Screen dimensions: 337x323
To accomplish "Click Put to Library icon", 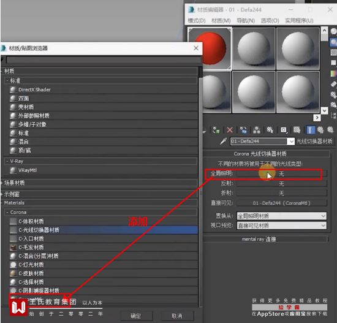I will click(270, 130).
